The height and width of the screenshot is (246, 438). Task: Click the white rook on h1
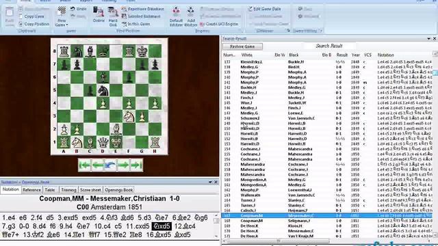[x=155, y=142]
